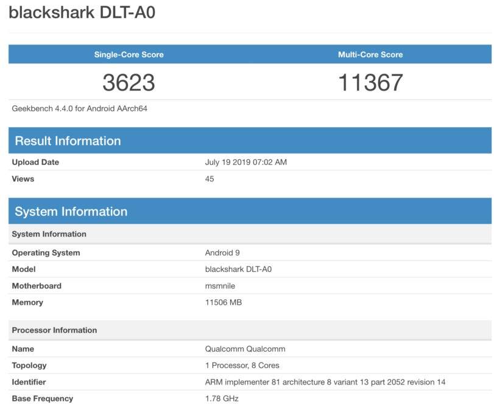Click the Views count of 45
Screen dimensions: 494x413
click(210, 179)
